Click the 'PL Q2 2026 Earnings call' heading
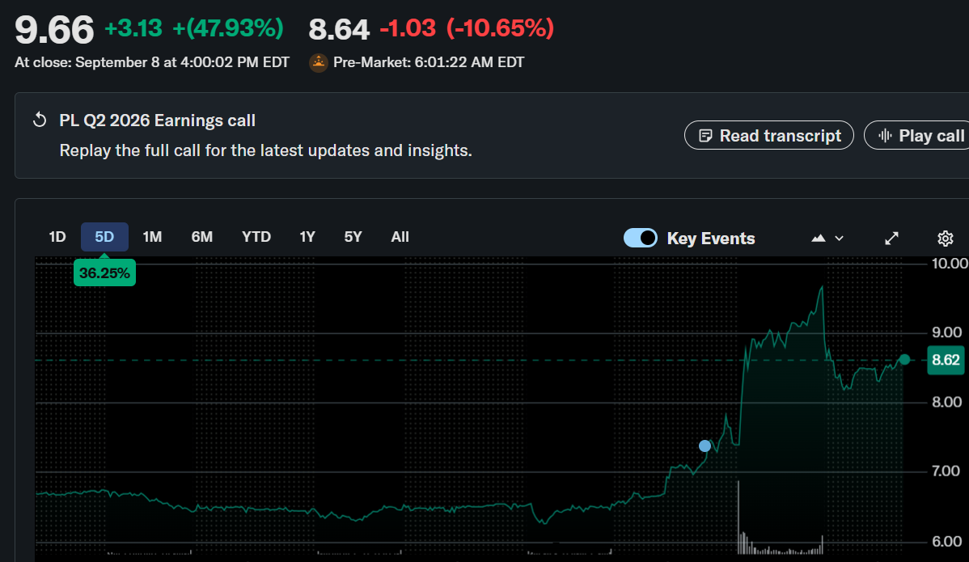The width and height of the screenshot is (969, 562). pyautogui.click(x=157, y=120)
